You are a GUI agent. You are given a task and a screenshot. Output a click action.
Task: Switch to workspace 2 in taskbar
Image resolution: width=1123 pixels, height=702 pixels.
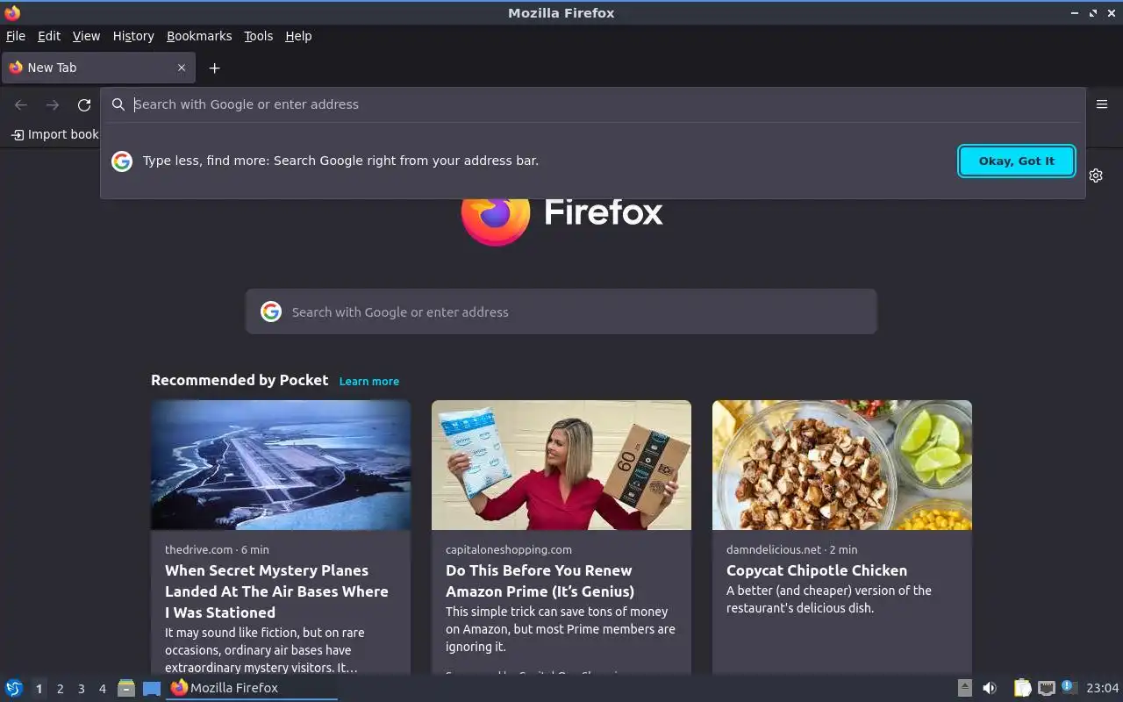pos(60,689)
